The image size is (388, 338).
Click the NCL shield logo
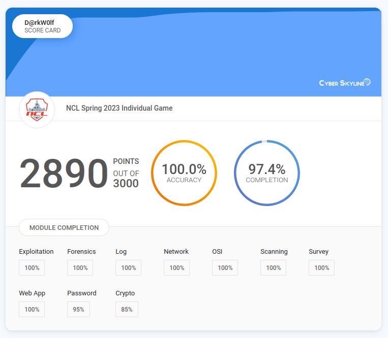[x=37, y=110]
